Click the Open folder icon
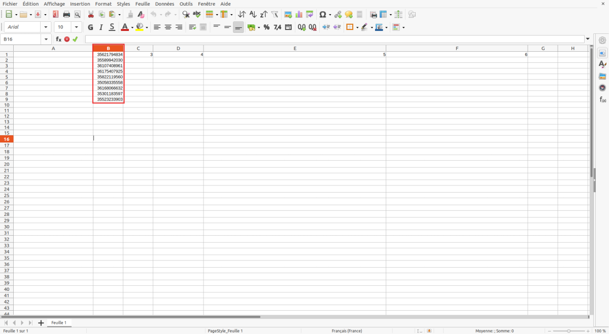Screen dimensions: 609x334 pos(23,15)
